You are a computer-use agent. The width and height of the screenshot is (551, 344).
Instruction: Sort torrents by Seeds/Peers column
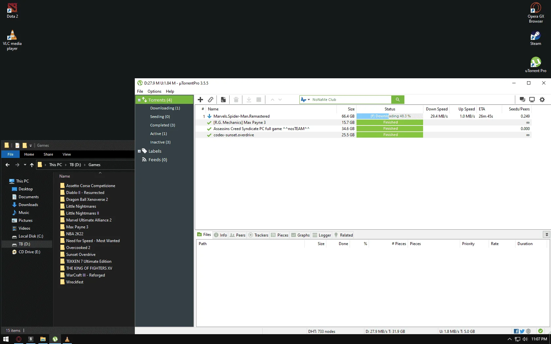517,109
